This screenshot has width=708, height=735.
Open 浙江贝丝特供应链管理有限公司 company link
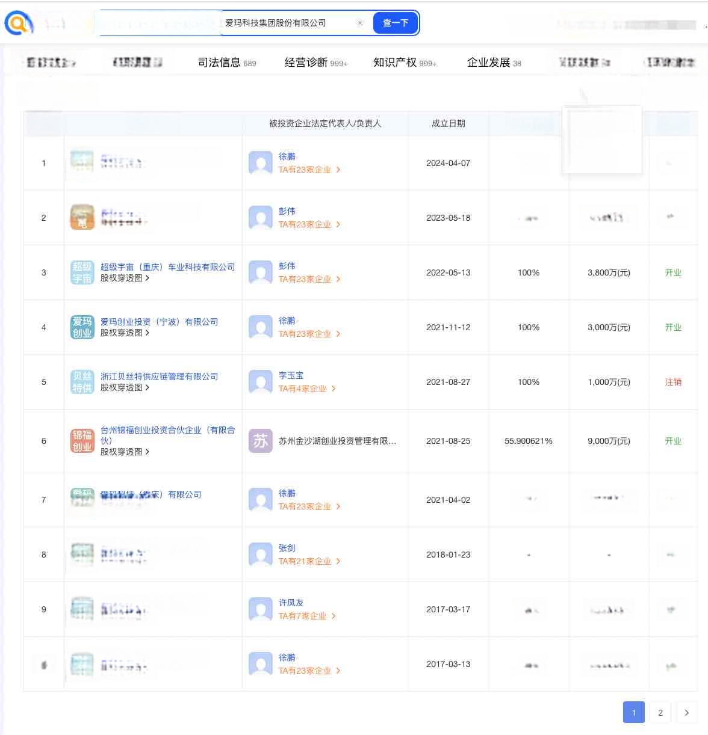159,377
